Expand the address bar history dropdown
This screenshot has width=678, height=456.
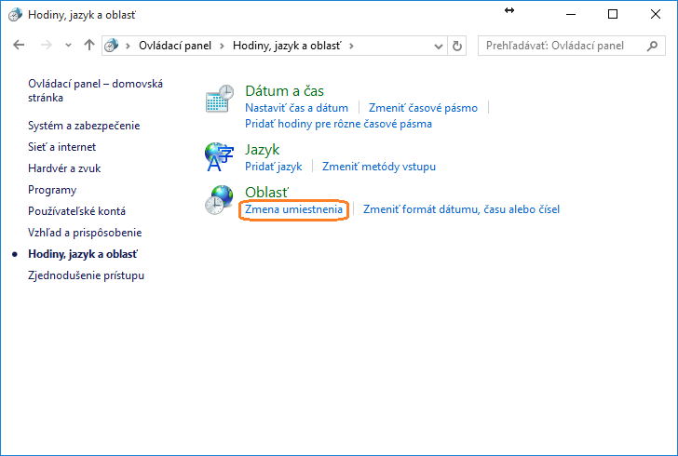point(439,45)
